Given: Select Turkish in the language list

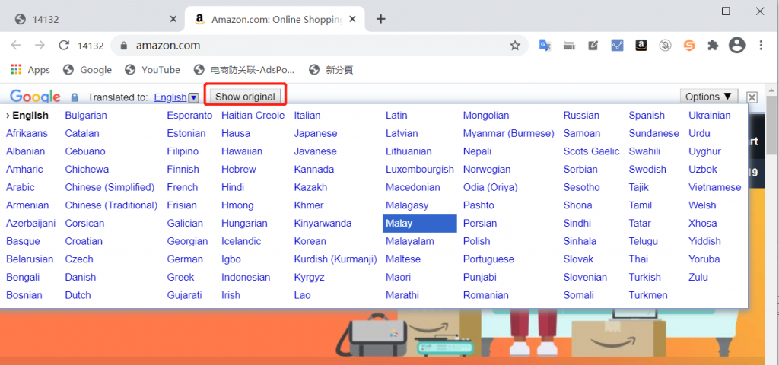Looking at the screenshot, I should (x=644, y=277).
